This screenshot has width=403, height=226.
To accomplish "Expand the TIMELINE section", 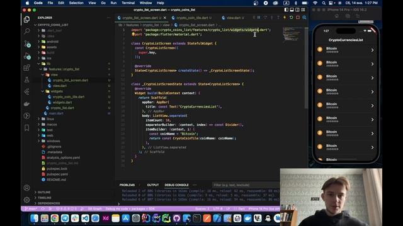I will (45, 198).
